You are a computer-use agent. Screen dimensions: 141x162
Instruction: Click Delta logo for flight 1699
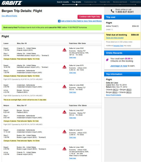tap(64, 149)
